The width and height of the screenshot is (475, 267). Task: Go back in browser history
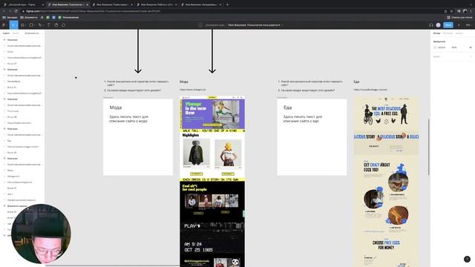[4, 11]
